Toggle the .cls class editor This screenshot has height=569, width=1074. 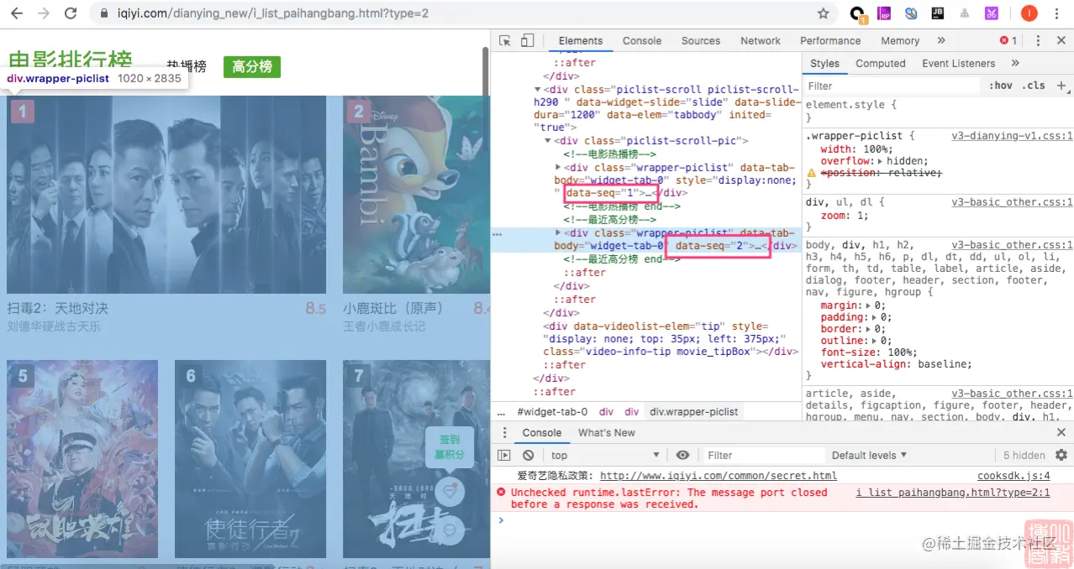[1034, 86]
